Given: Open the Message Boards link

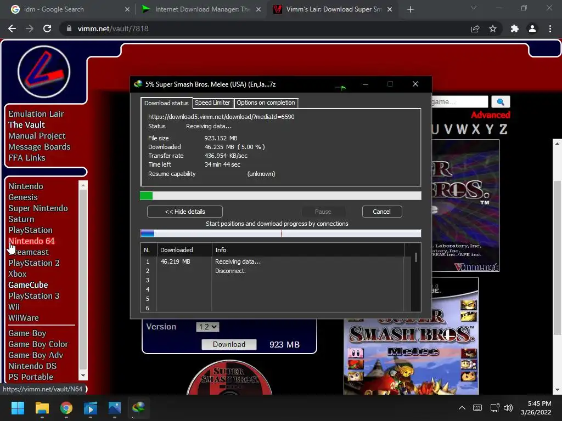Looking at the screenshot, I should pos(40,147).
